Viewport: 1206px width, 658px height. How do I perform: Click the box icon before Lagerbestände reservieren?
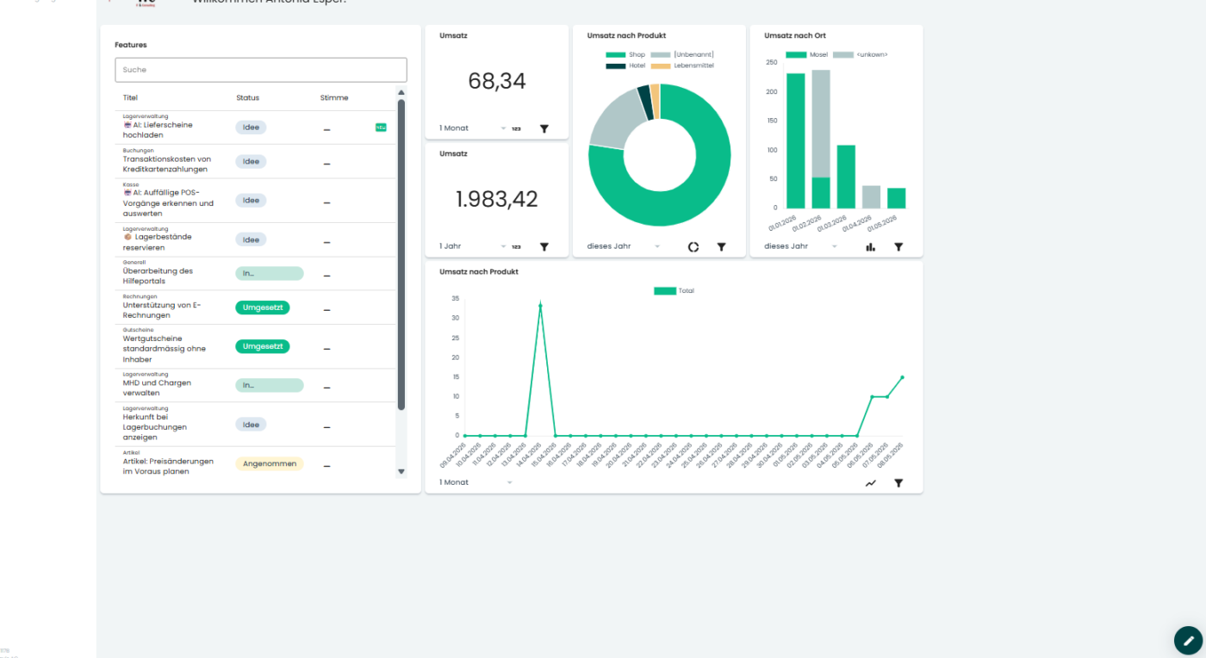[127, 237]
